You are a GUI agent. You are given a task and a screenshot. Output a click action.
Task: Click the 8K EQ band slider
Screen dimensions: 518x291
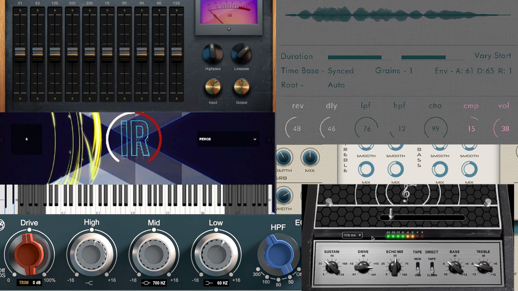pos(159,54)
